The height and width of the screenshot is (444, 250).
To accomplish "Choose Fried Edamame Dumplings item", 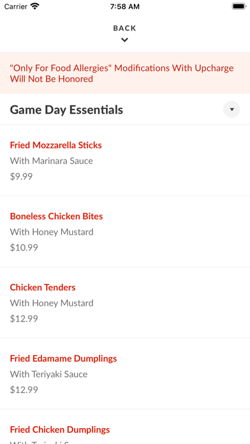I will [125, 373].
